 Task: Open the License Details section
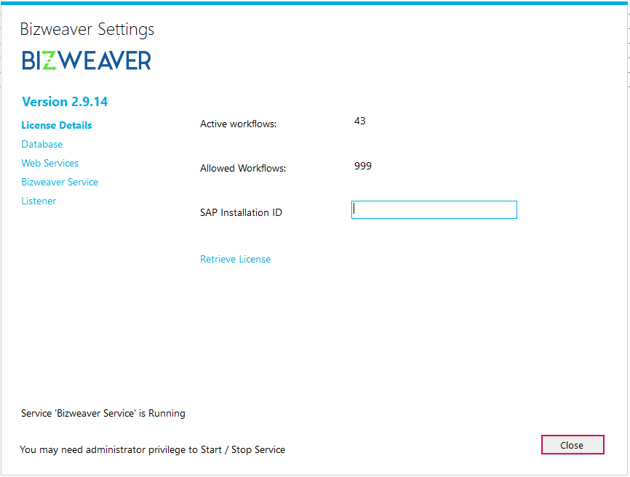(x=57, y=125)
